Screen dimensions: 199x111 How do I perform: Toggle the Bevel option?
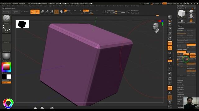186,54
